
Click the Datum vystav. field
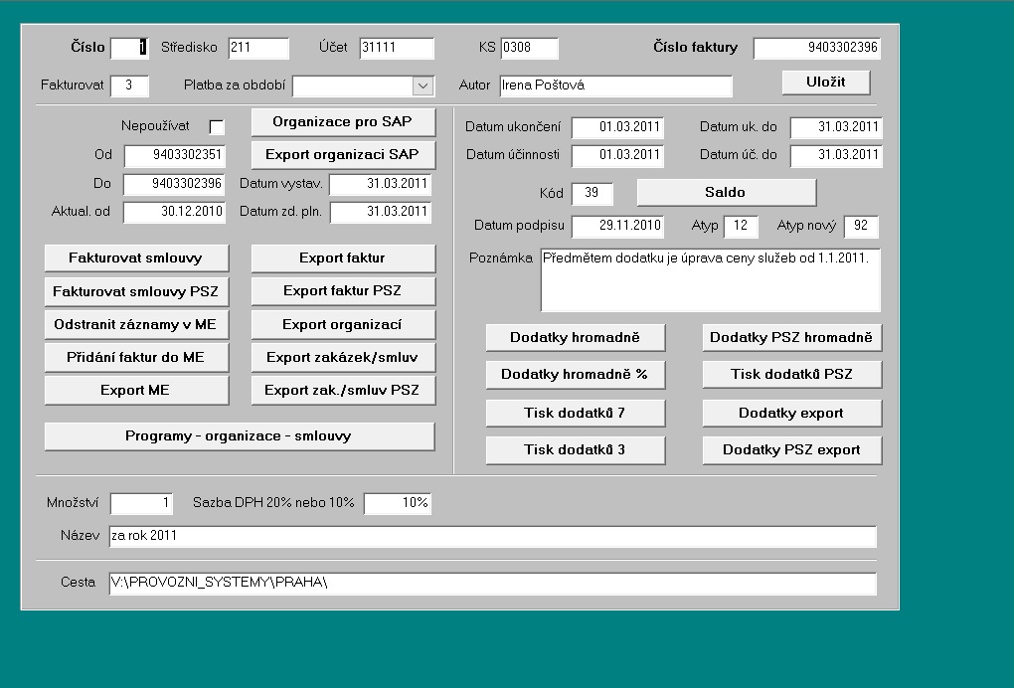coord(380,184)
